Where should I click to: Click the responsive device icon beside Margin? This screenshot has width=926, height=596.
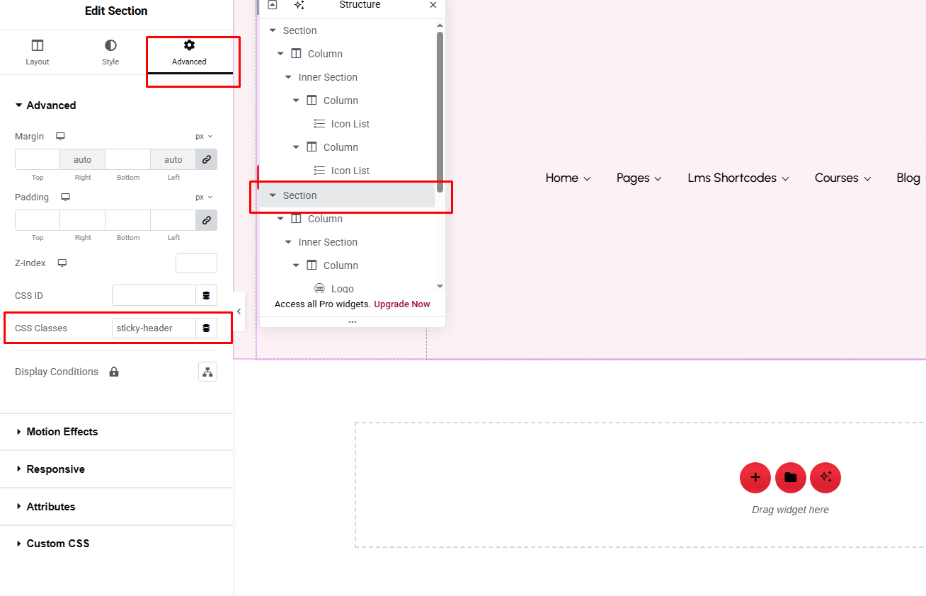point(61,136)
